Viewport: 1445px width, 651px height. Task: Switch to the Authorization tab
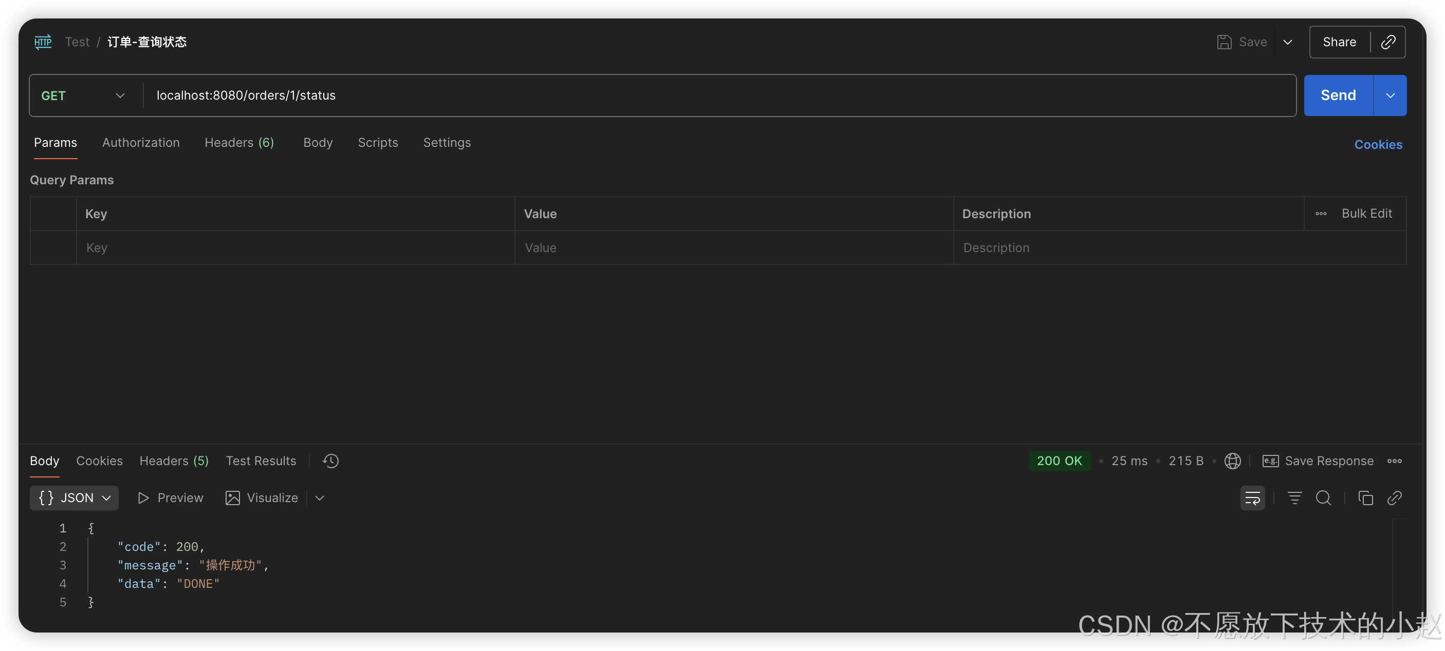coord(141,142)
